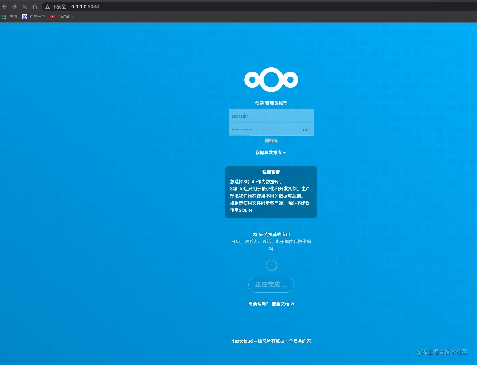Click the 性能警告 heading text

271,172
